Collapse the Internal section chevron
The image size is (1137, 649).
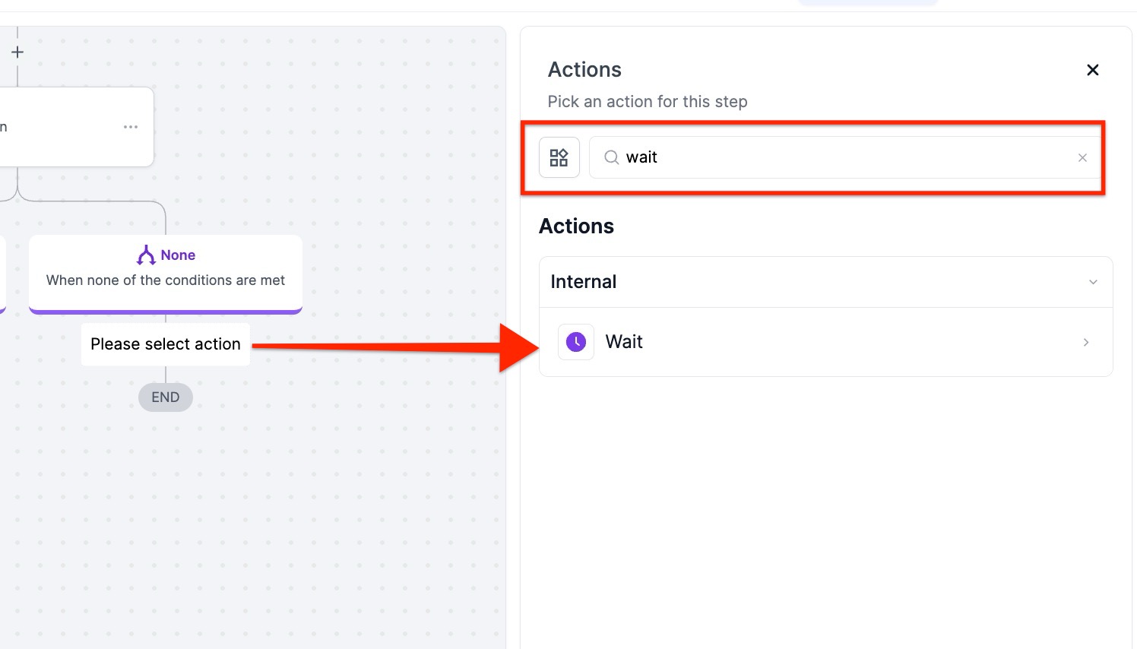pyautogui.click(x=1093, y=282)
